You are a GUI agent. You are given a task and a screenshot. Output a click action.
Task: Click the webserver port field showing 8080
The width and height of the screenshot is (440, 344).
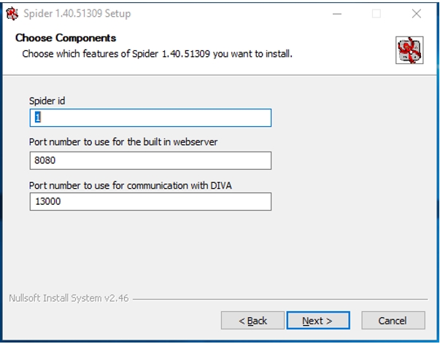pyautogui.click(x=150, y=160)
